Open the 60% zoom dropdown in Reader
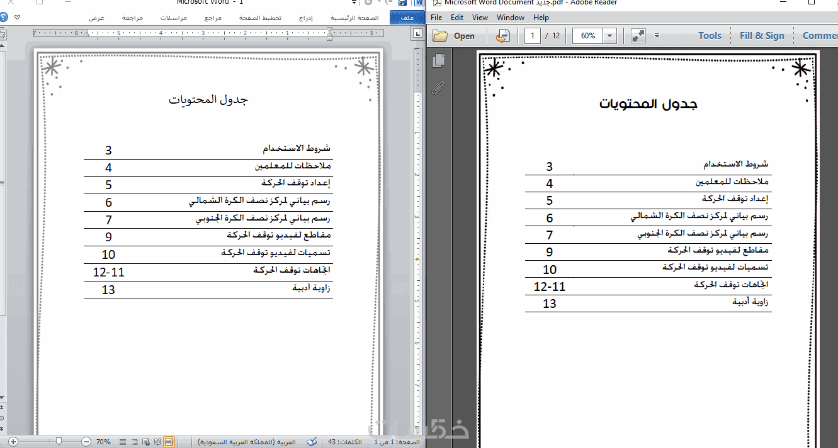The height and width of the screenshot is (448, 838). point(609,36)
